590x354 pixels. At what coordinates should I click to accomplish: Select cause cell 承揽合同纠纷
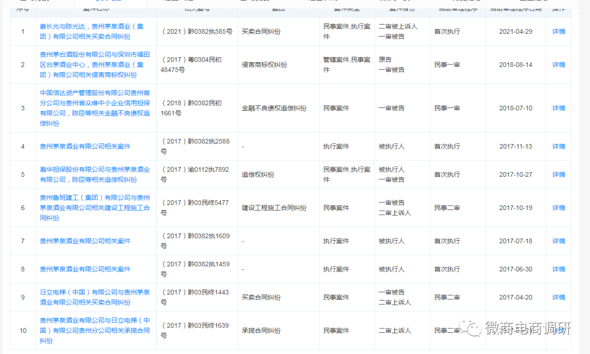coord(261,331)
